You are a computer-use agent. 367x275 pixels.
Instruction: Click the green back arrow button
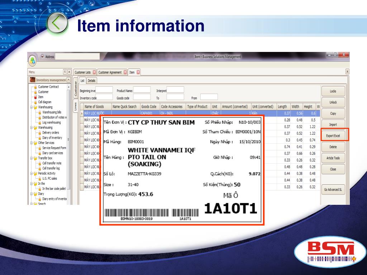[57, 23]
